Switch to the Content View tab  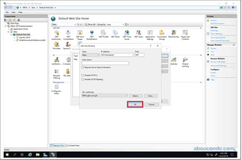[x=74, y=145]
